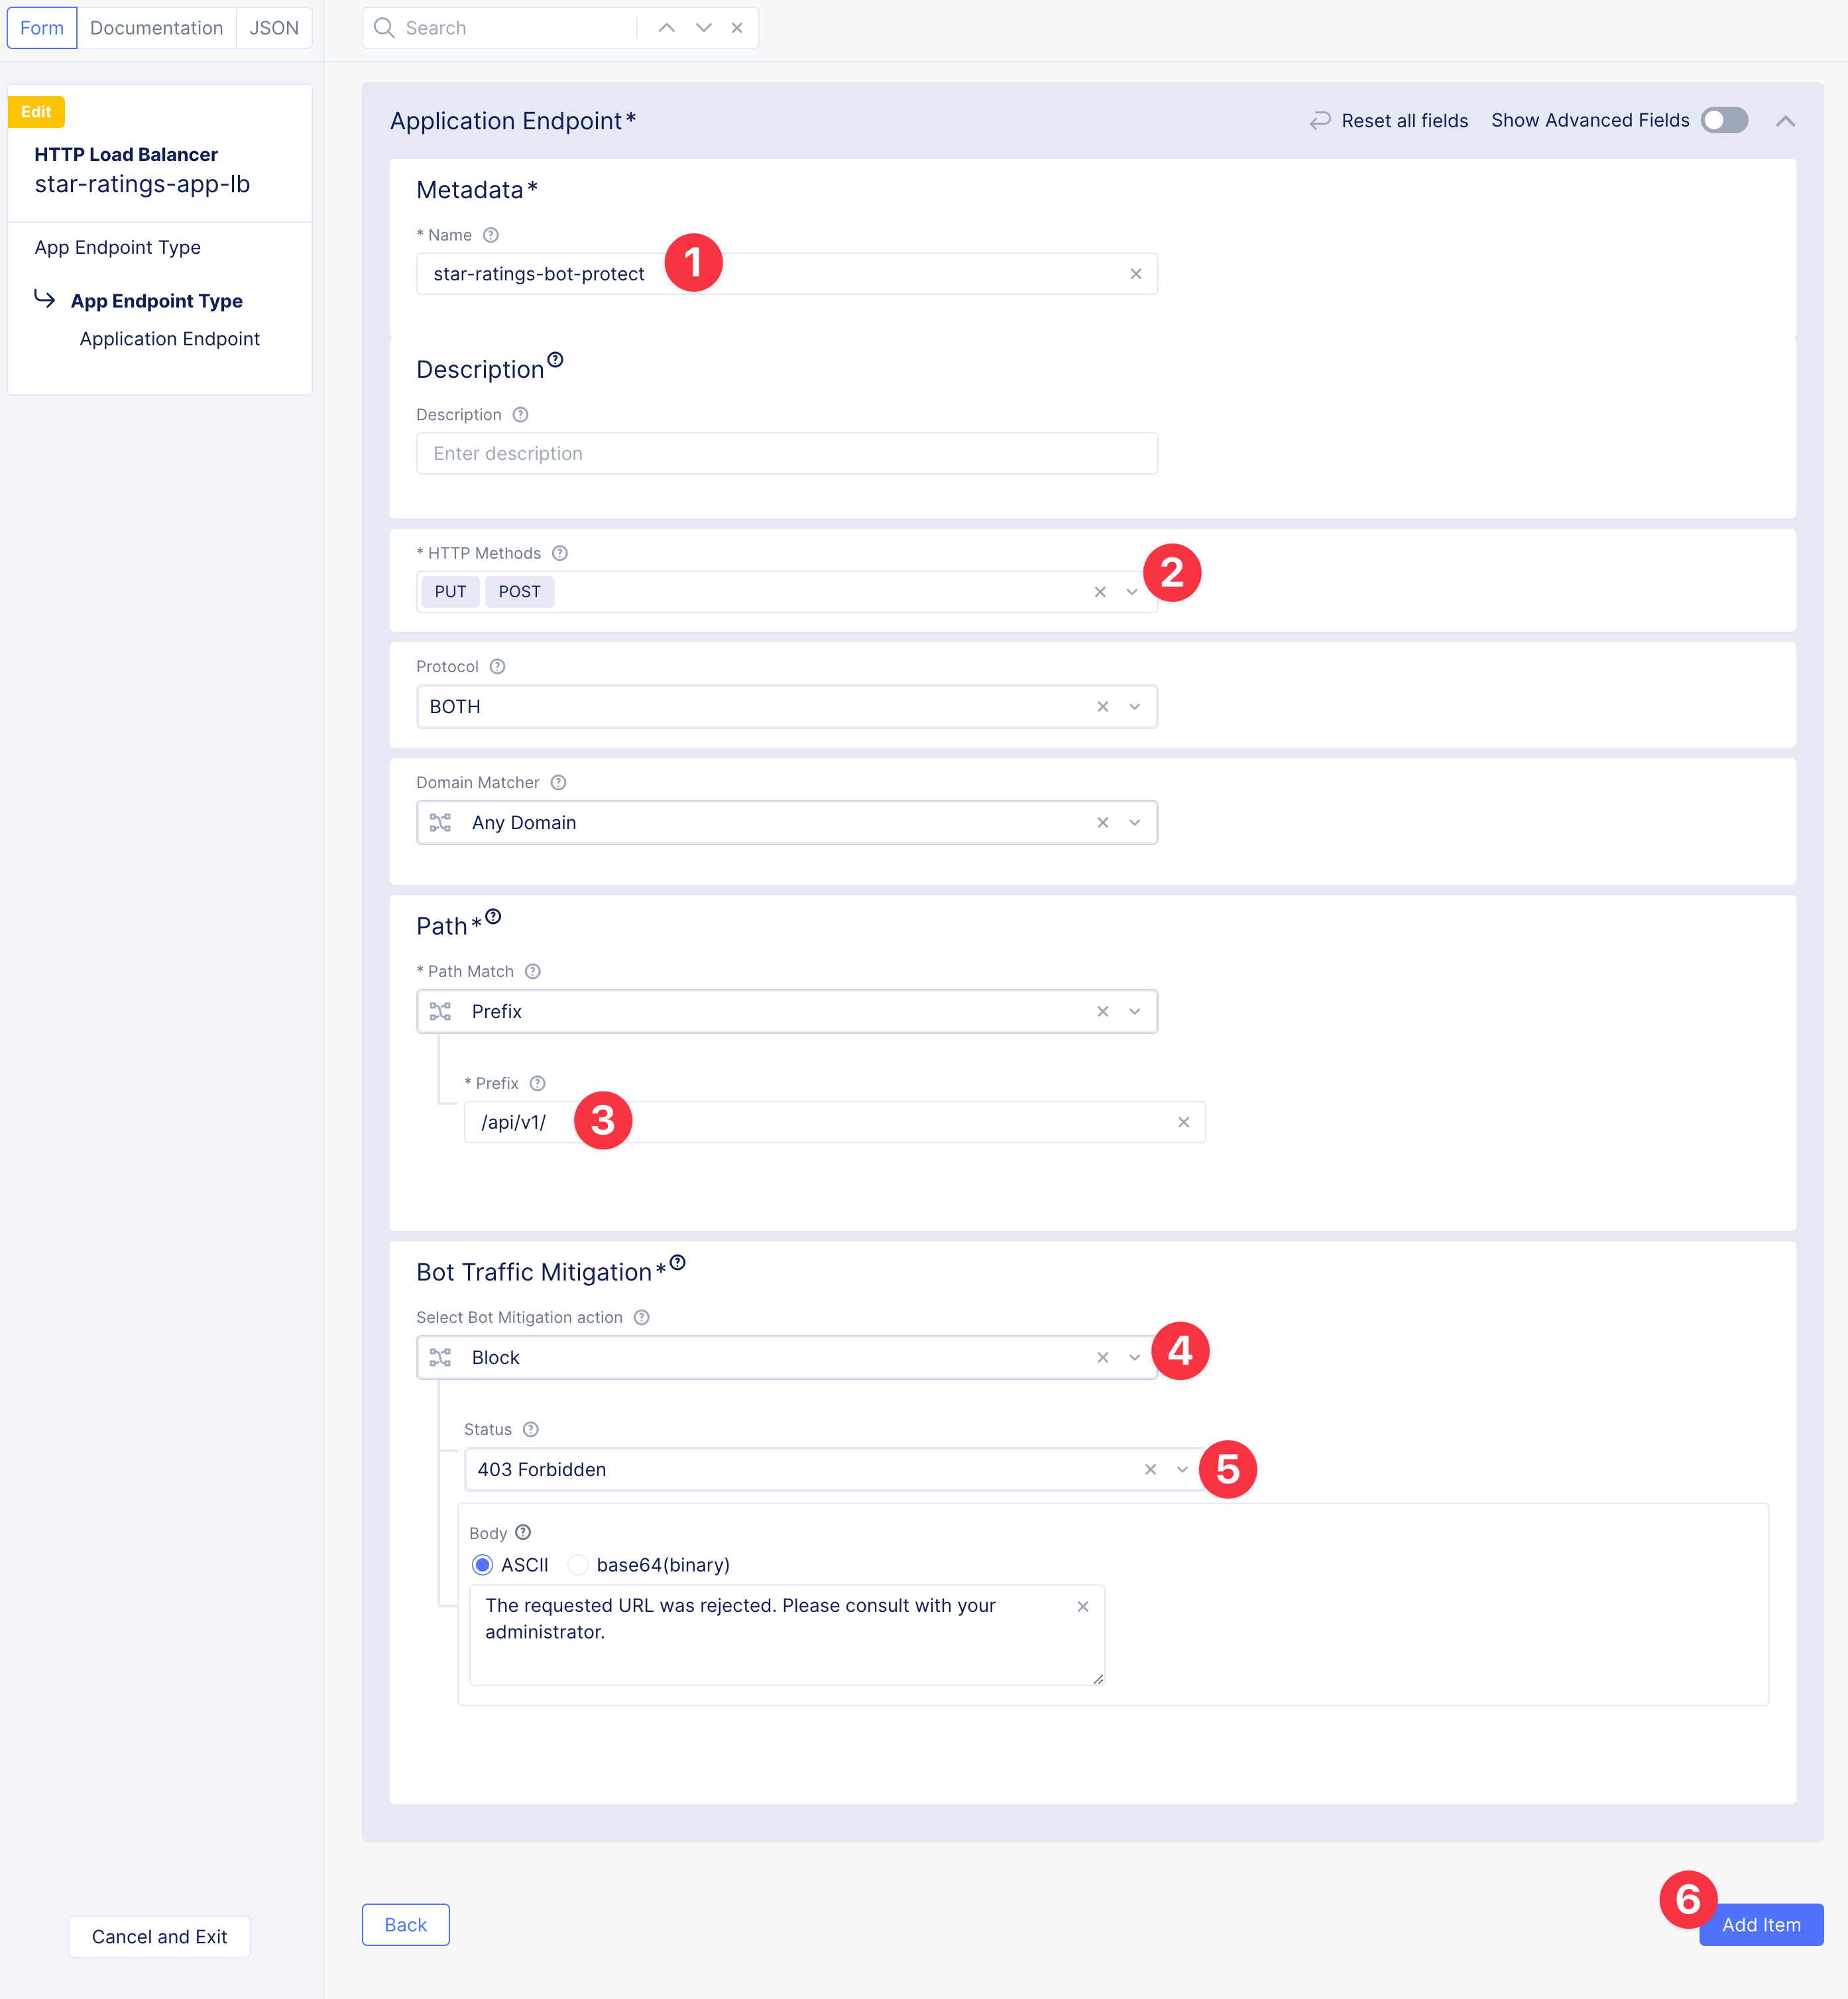Click the Enter description input field
Screen dimensions: 1848x1999
786,454
